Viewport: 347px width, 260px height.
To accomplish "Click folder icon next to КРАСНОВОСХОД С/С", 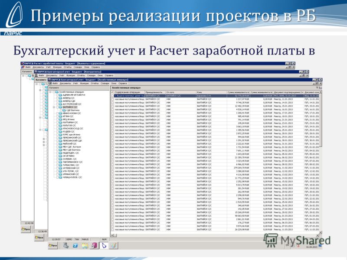I will [x=61, y=128].
